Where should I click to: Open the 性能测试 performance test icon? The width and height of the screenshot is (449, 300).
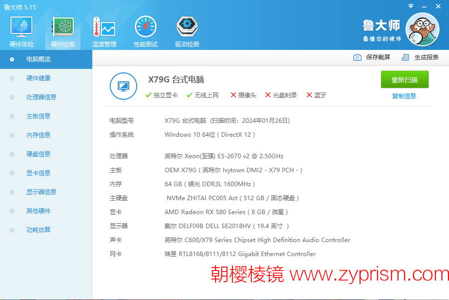coord(146,27)
